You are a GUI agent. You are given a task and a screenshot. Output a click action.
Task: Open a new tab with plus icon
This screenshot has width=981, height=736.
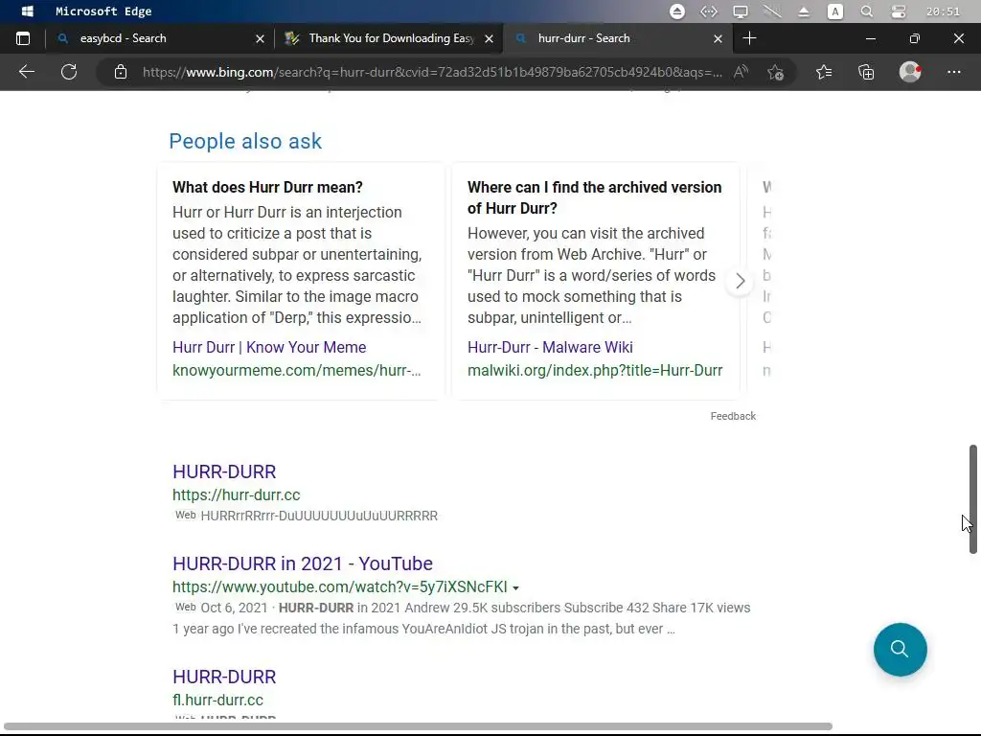pos(749,38)
